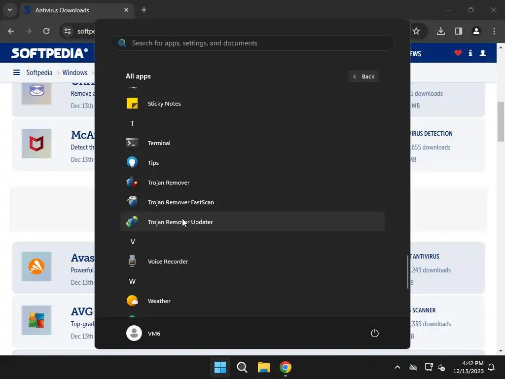Open the Chrome downloads icon

point(441,31)
